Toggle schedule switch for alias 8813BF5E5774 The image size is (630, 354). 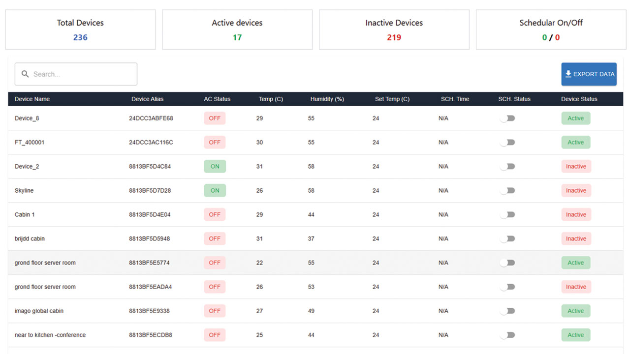(x=507, y=263)
